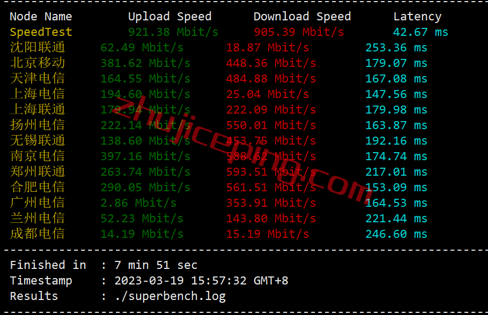Click the Upload Speed column header
This screenshot has height=315, width=488.
click(x=169, y=17)
